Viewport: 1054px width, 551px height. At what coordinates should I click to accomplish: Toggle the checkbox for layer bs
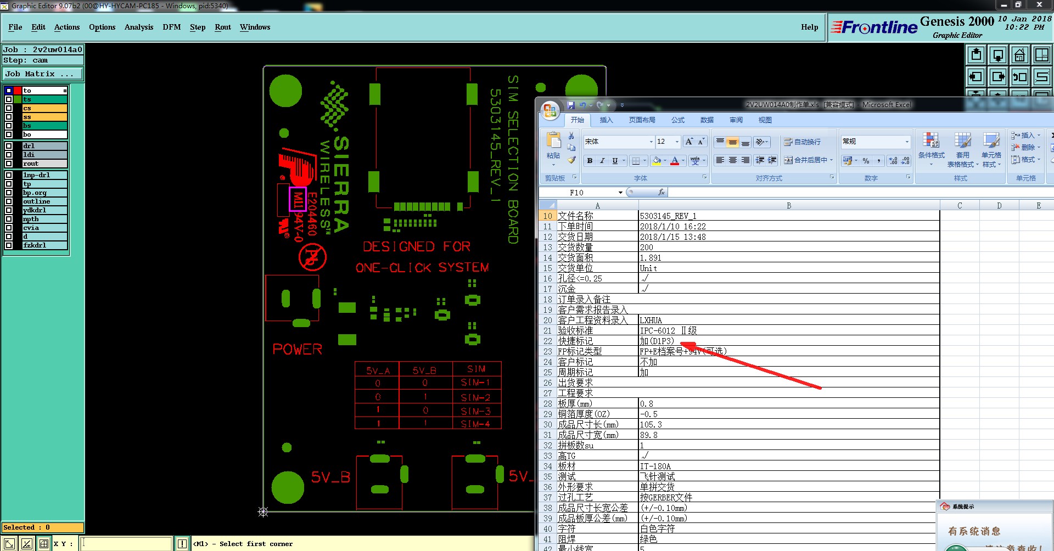(9, 126)
